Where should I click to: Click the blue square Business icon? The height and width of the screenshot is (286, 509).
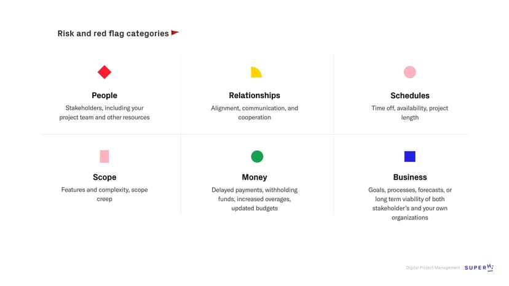pos(409,157)
